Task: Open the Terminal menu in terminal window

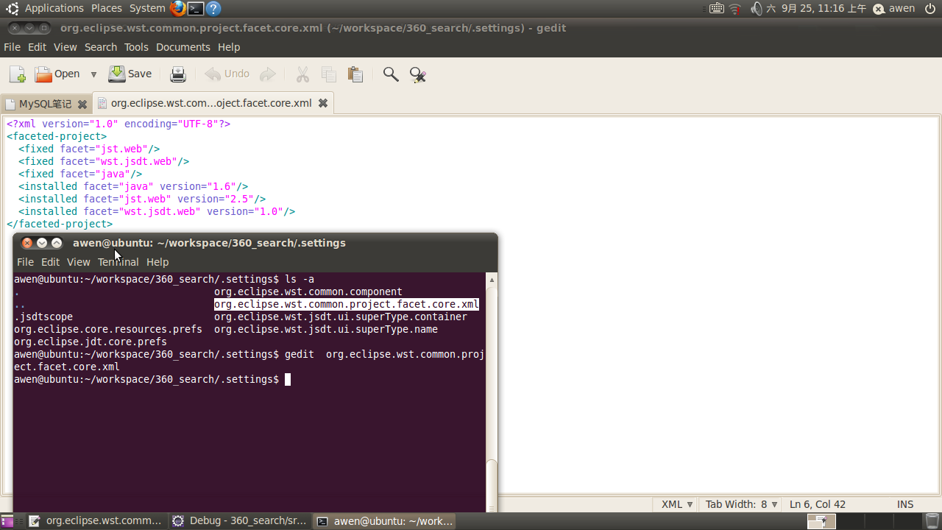Action: [118, 262]
